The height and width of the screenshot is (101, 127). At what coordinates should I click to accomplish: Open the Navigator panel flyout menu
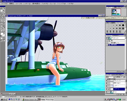125,8
